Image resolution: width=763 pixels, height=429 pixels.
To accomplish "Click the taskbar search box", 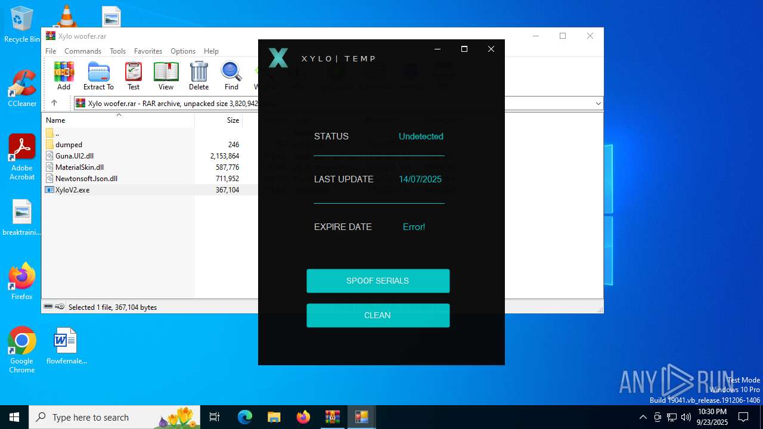I will (114, 417).
